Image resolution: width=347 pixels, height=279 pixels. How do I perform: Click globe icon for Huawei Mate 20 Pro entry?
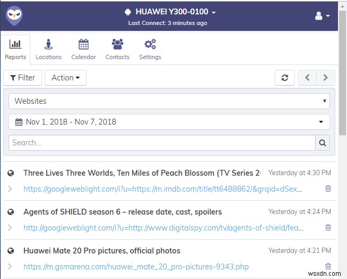11,251
